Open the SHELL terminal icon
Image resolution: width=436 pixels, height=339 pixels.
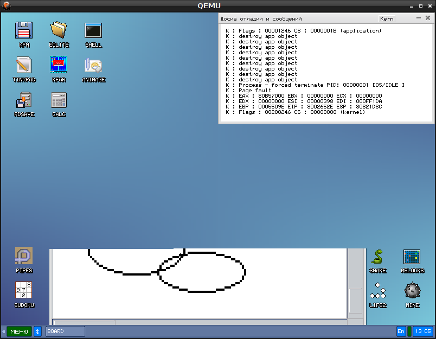coord(93,31)
